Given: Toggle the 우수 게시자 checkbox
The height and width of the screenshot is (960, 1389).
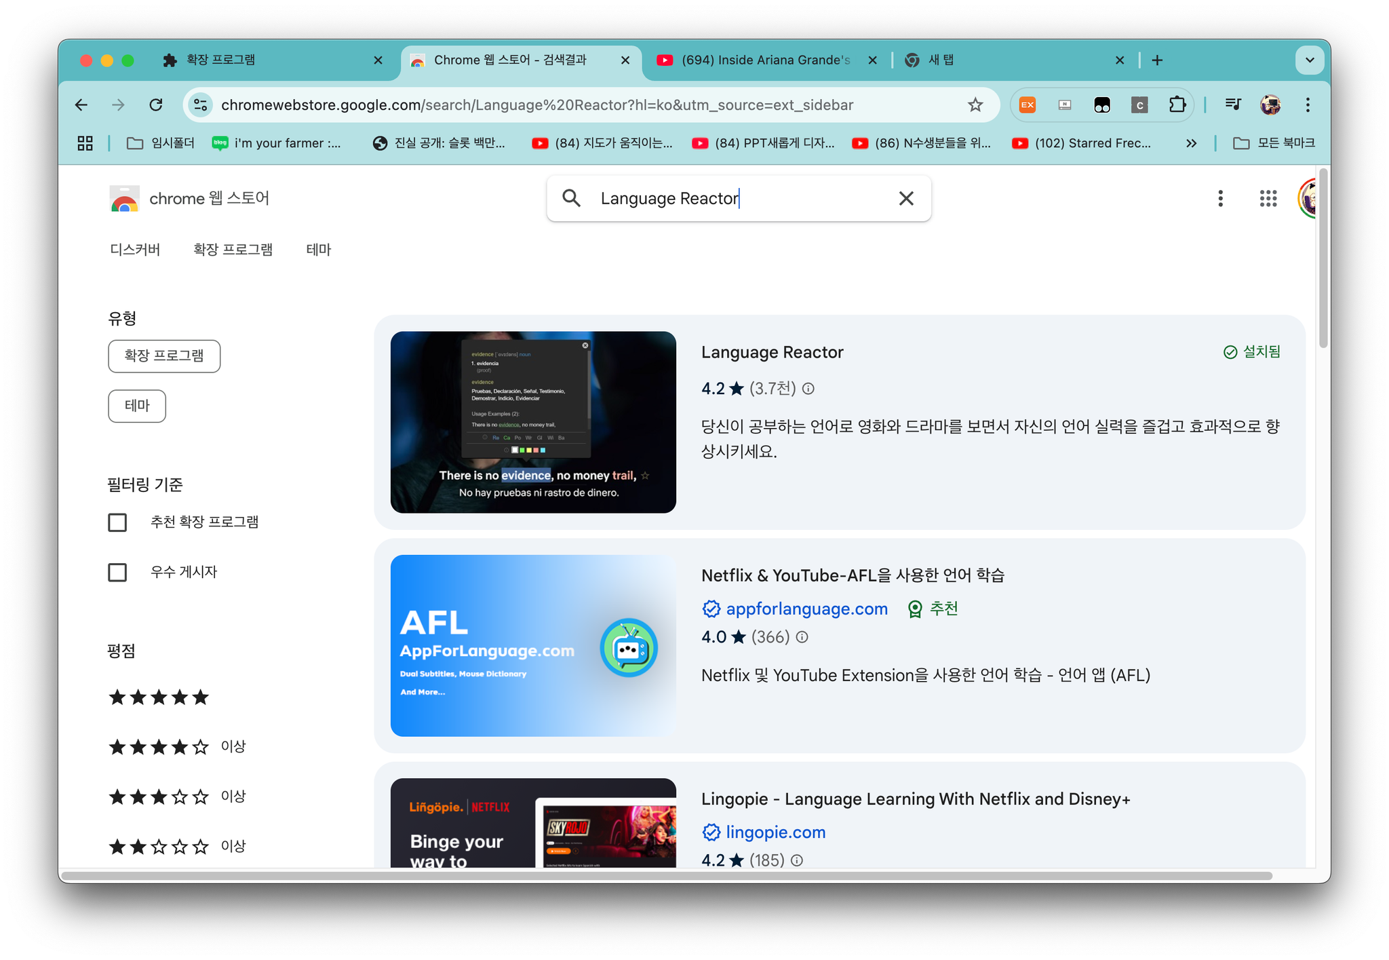Looking at the screenshot, I should [117, 573].
